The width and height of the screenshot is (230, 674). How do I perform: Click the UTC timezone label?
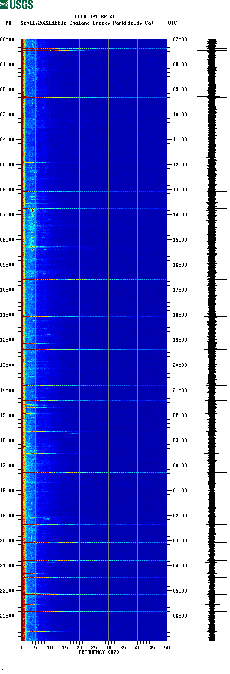(172, 23)
